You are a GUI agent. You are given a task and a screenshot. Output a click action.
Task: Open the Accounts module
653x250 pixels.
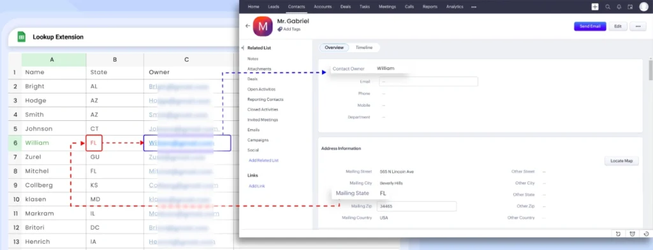323,6
